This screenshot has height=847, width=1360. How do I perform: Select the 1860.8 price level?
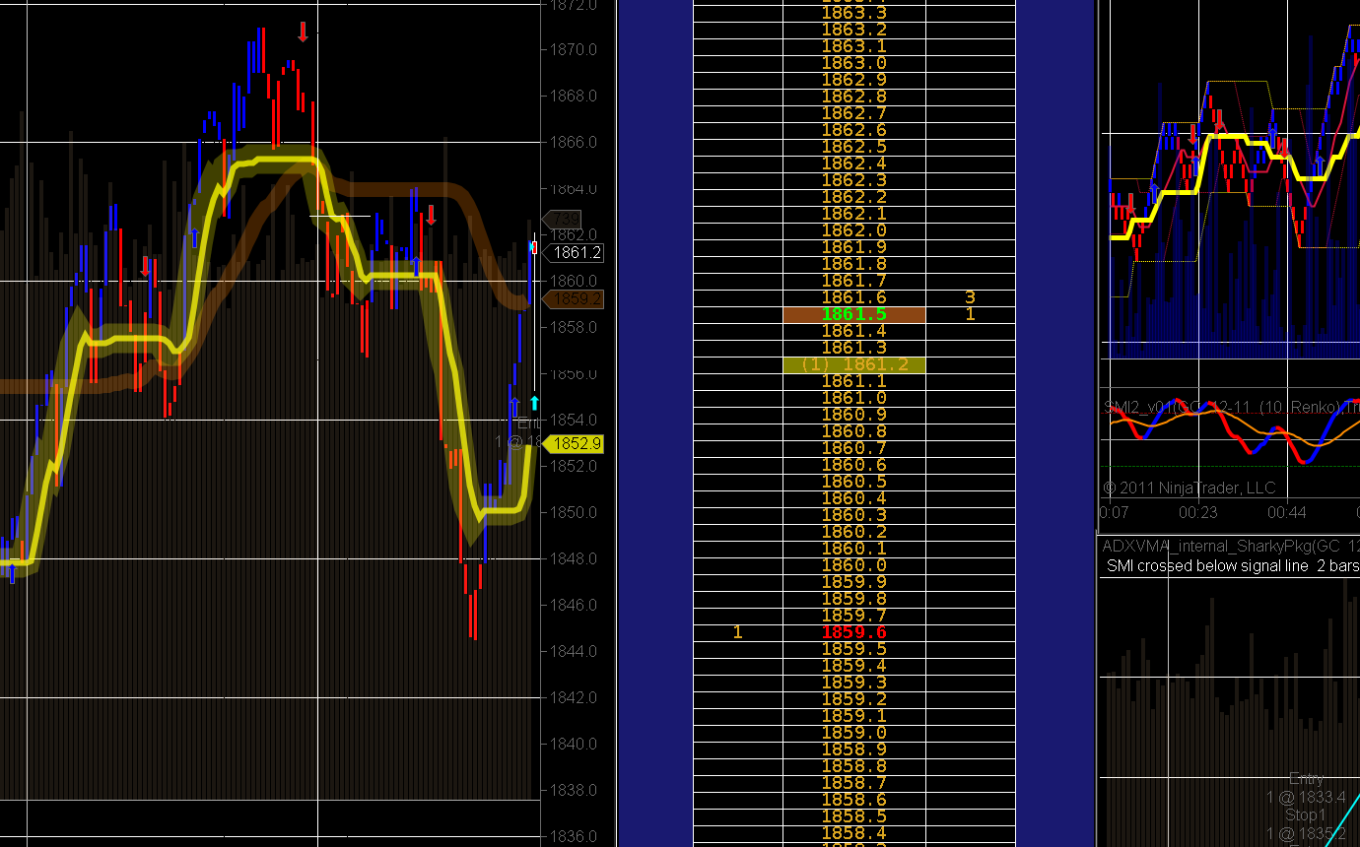(853, 431)
